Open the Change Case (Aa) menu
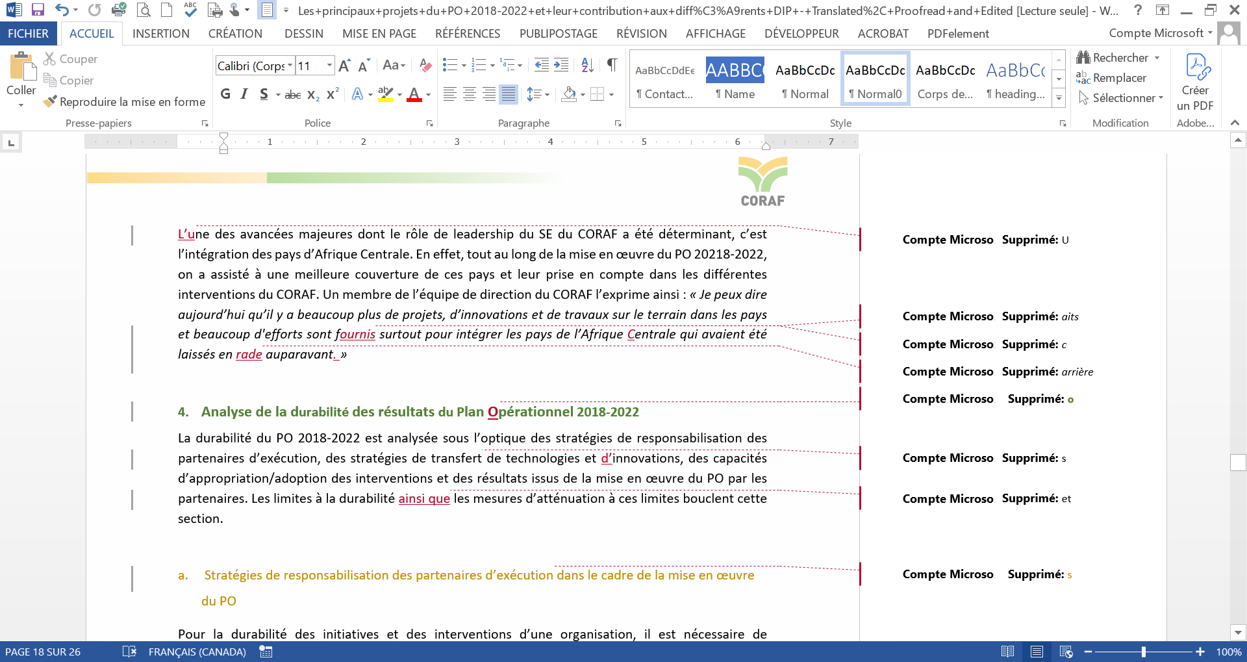The image size is (1247, 662). pos(394,66)
